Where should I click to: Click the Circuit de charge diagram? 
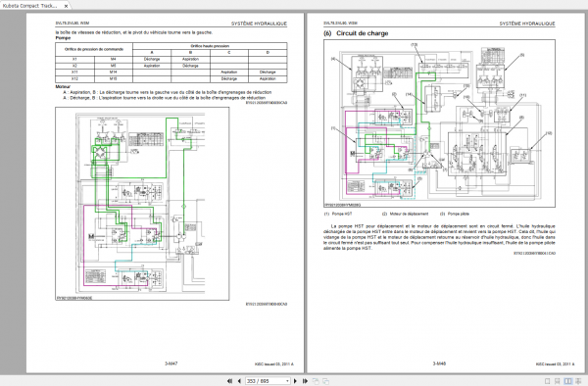[439, 123]
